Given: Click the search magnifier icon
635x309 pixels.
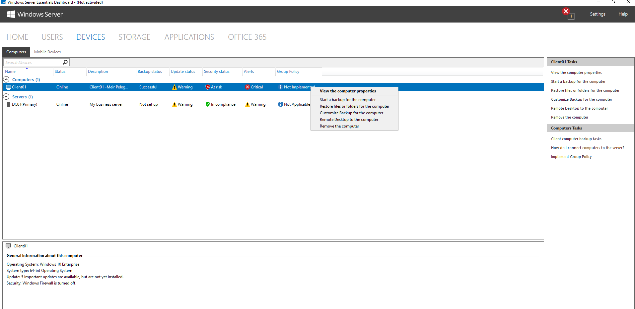Looking at the screenshot, I should [x=65, y=62].
